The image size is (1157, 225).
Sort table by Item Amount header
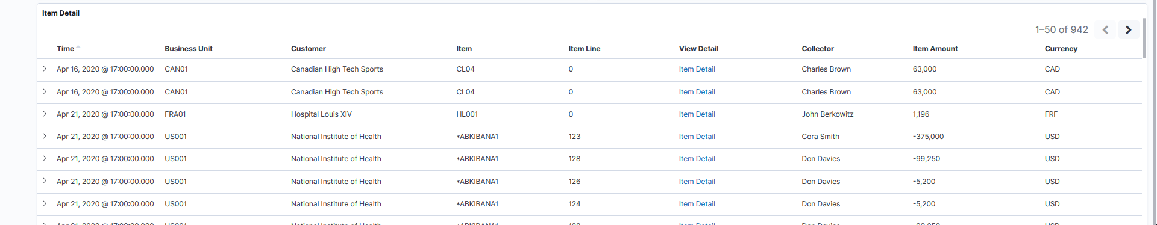click(935, 49)
